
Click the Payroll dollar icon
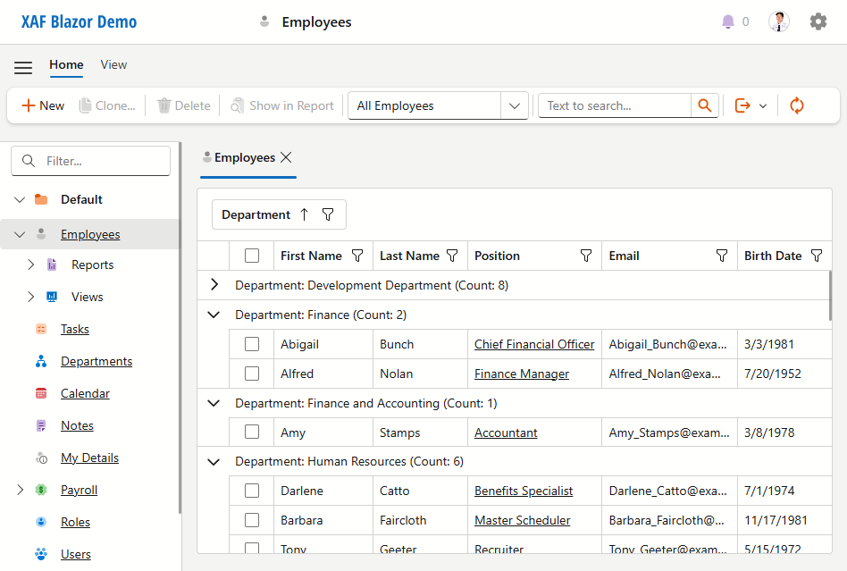41,490
